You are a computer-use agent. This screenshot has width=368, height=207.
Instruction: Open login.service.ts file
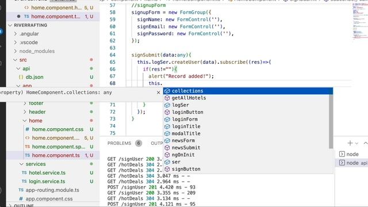pyautogui.click(x=47, y=182)
